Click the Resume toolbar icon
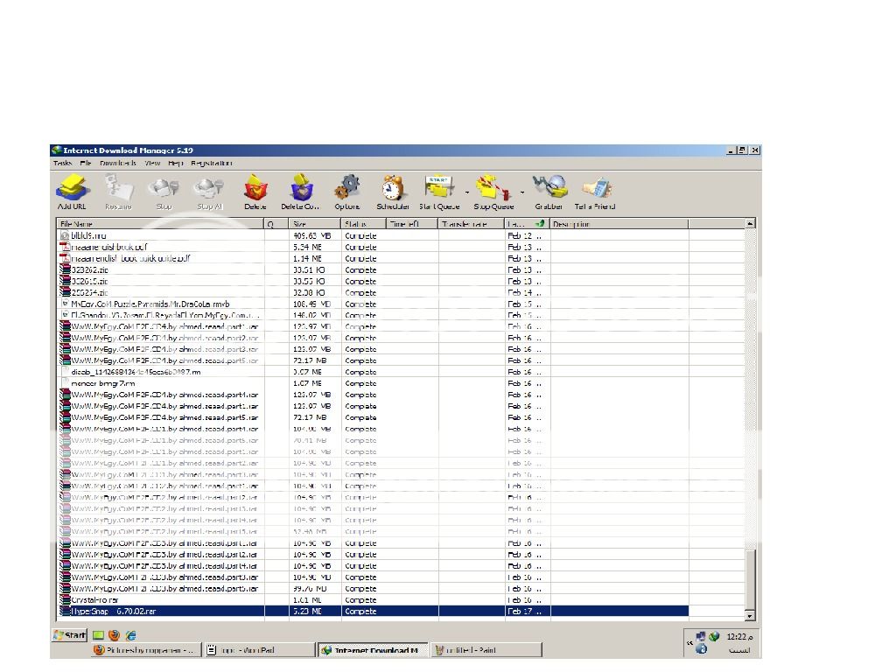Image resolution: width=896 pixels, height=672 pixels. (118, 187)
